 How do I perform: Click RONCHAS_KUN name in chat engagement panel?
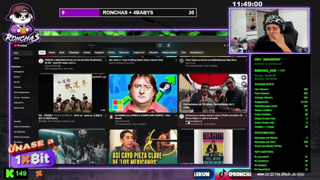click(x=265, y=71)
